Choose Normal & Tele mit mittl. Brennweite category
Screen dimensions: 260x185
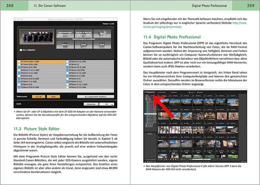[x=84, y=34]
